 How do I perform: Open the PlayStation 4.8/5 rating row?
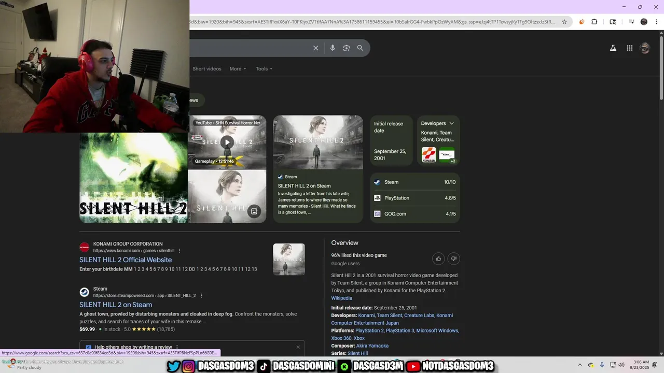[415, 198]
